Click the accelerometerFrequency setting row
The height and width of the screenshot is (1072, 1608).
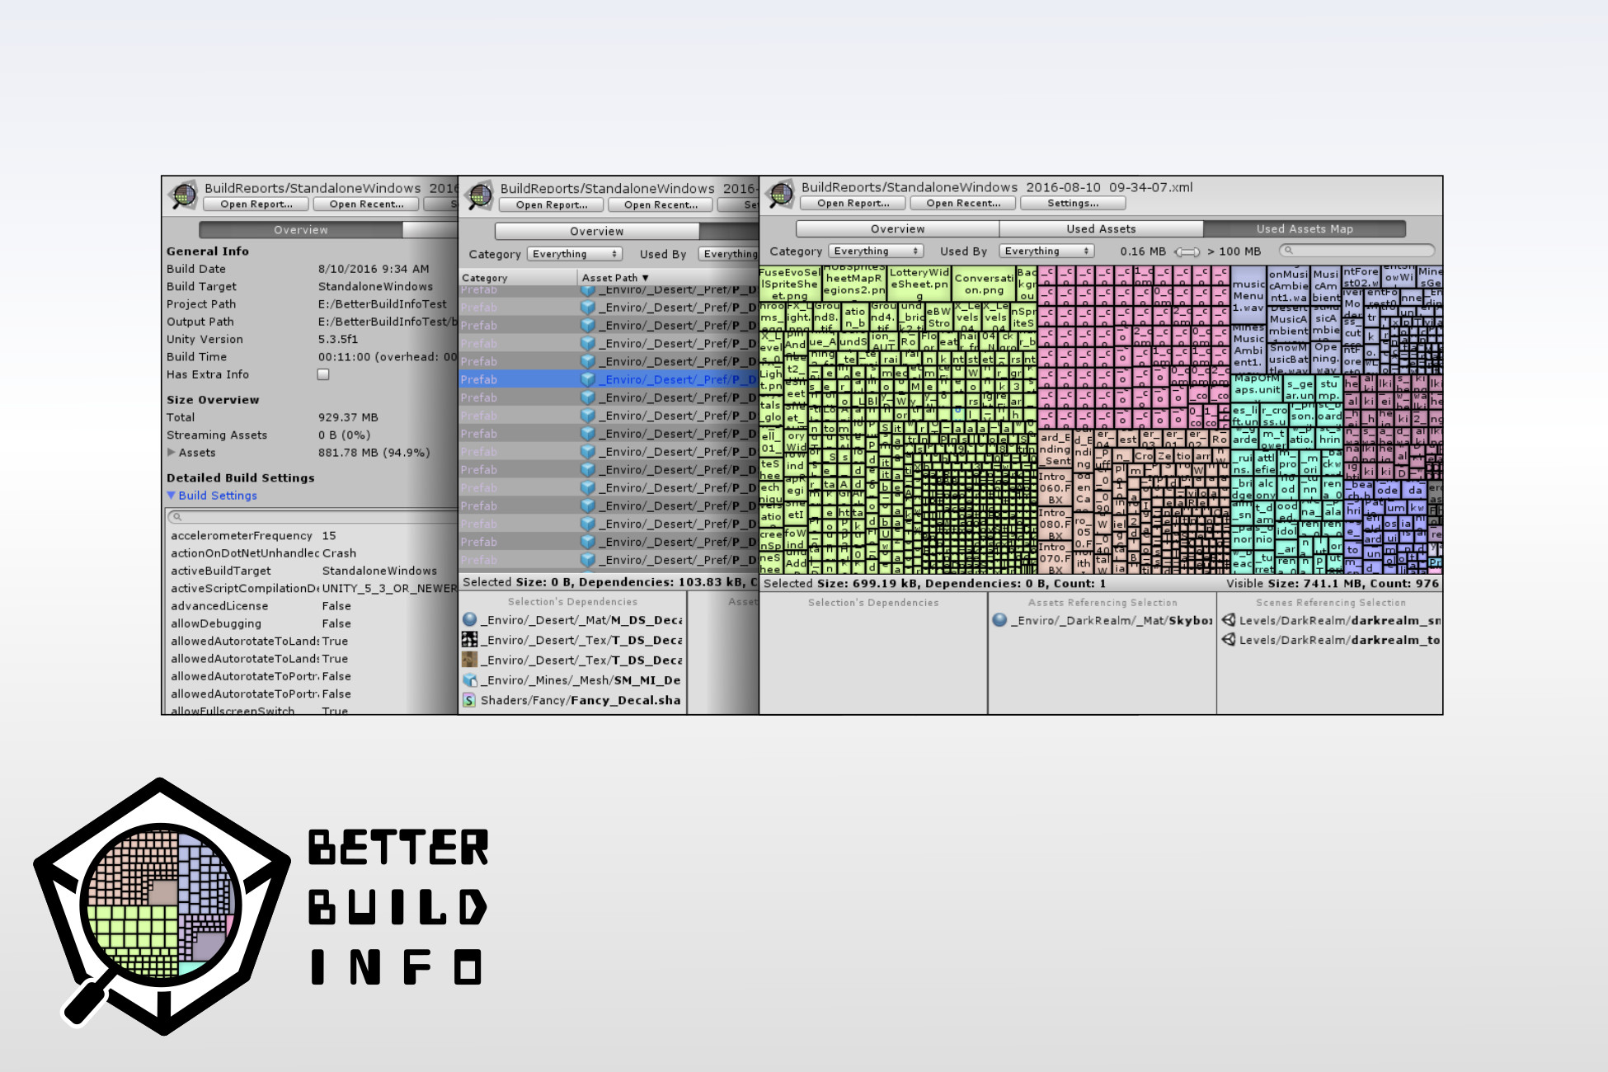pyautogui.click(x=312, y=535)
